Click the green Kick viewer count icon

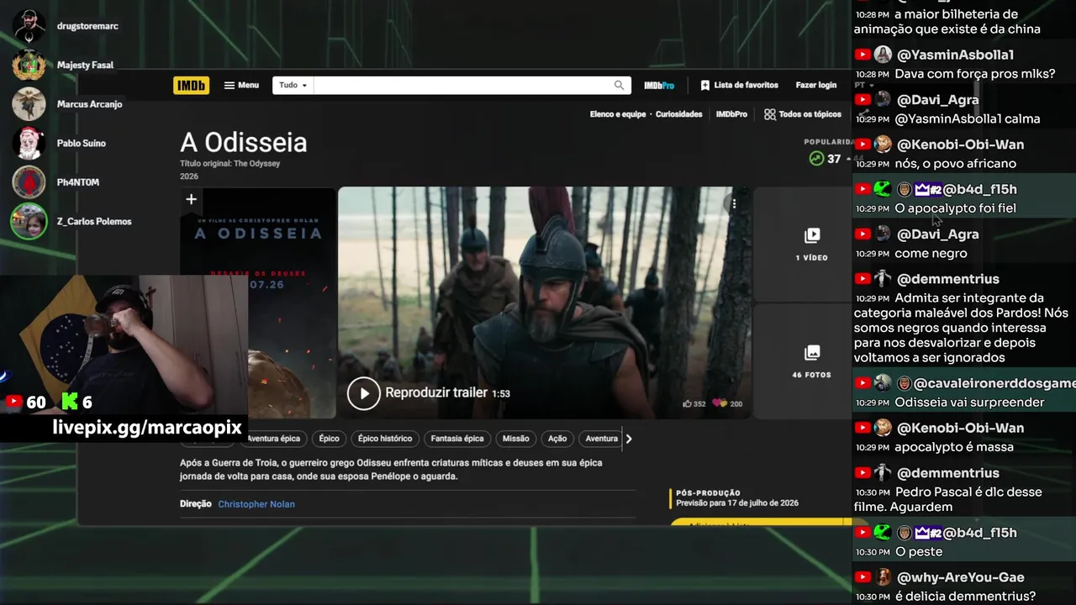pos(69,402)
